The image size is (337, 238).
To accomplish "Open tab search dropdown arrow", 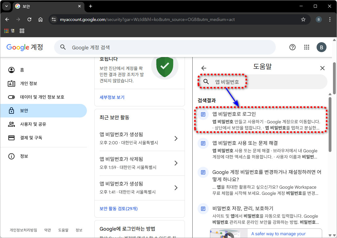I will pyautogui.click(x=6, y=6).
